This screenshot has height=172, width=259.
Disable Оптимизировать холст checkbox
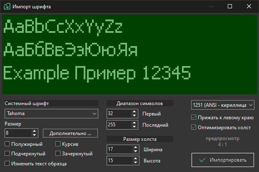[x=194, y=127]
